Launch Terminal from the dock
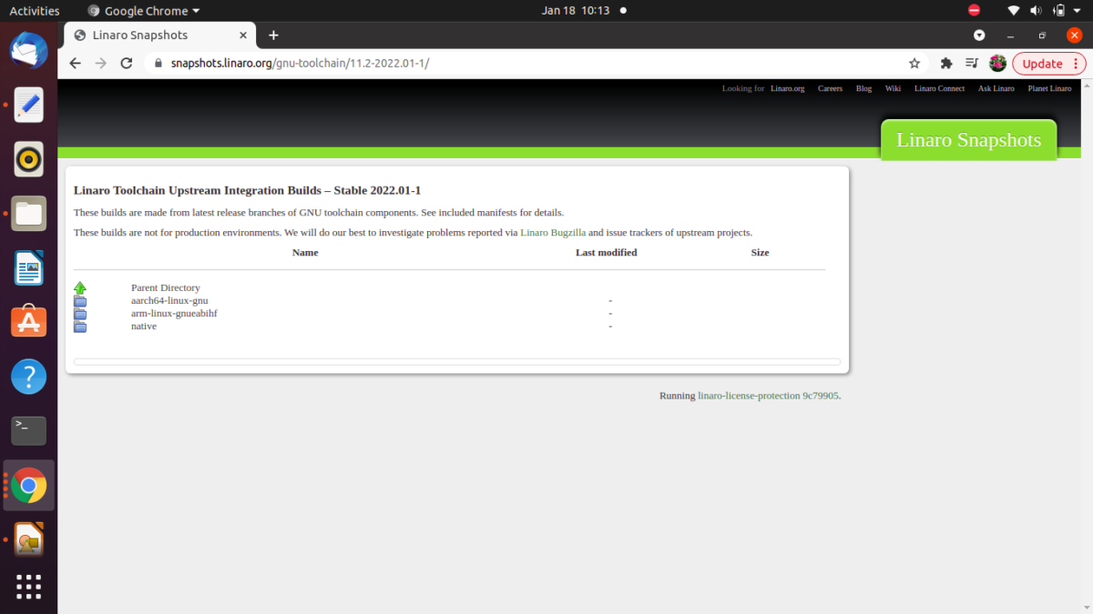 point(28,430)
